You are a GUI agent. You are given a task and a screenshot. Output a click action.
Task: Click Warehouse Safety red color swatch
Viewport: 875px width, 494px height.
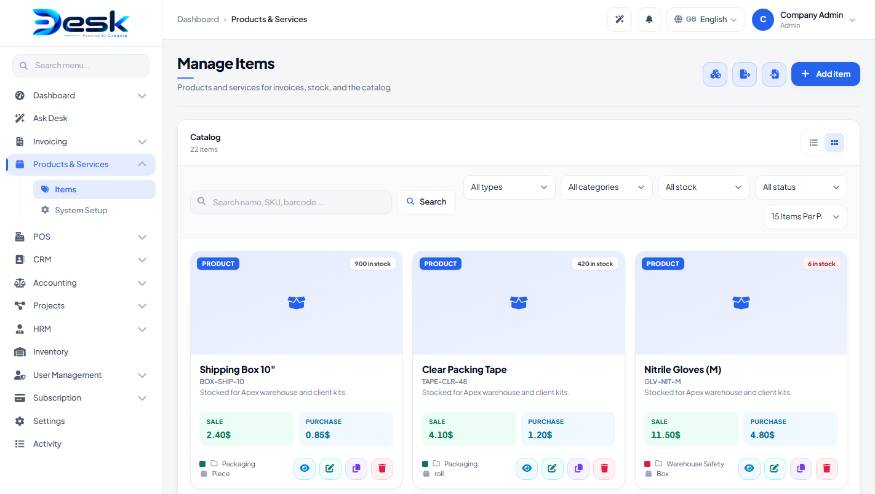(647, 464)
